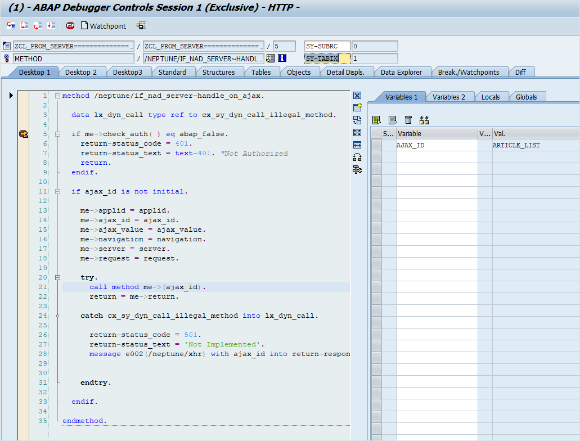Click the Continue execution icon
Screen dimensions: 580x441
pos(51,26)
